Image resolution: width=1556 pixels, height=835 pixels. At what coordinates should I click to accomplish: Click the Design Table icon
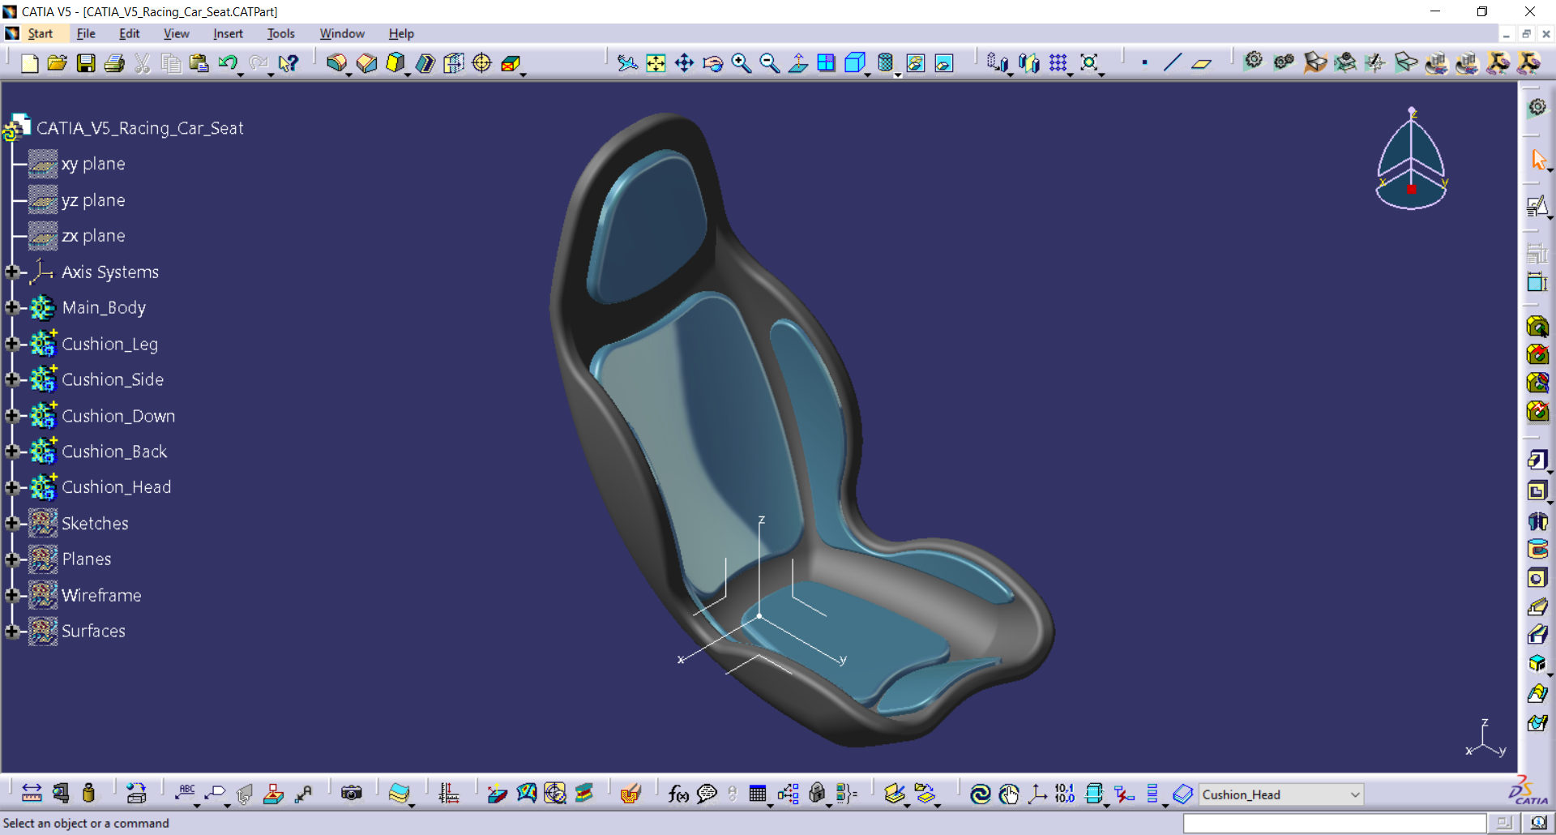[758, 794]
